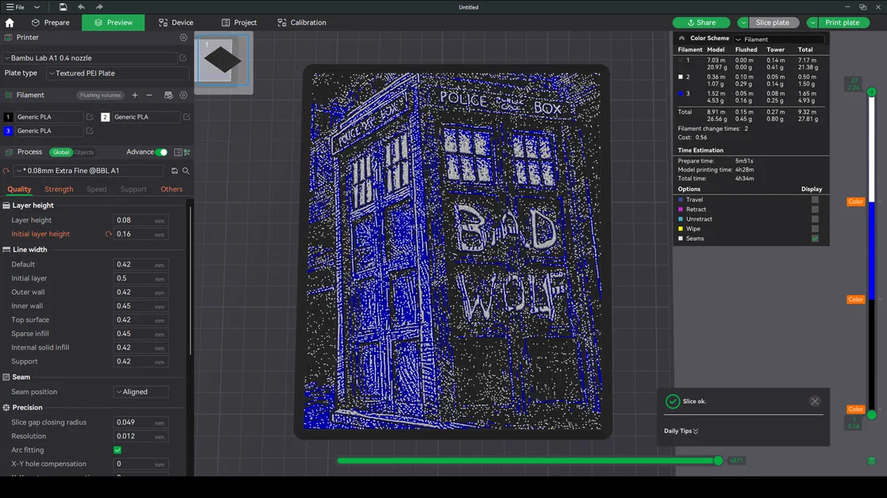Viewport: 887px width, 498px height.
Task: Select the plate 1 thumbnail
Action: (x=223, y=60)
